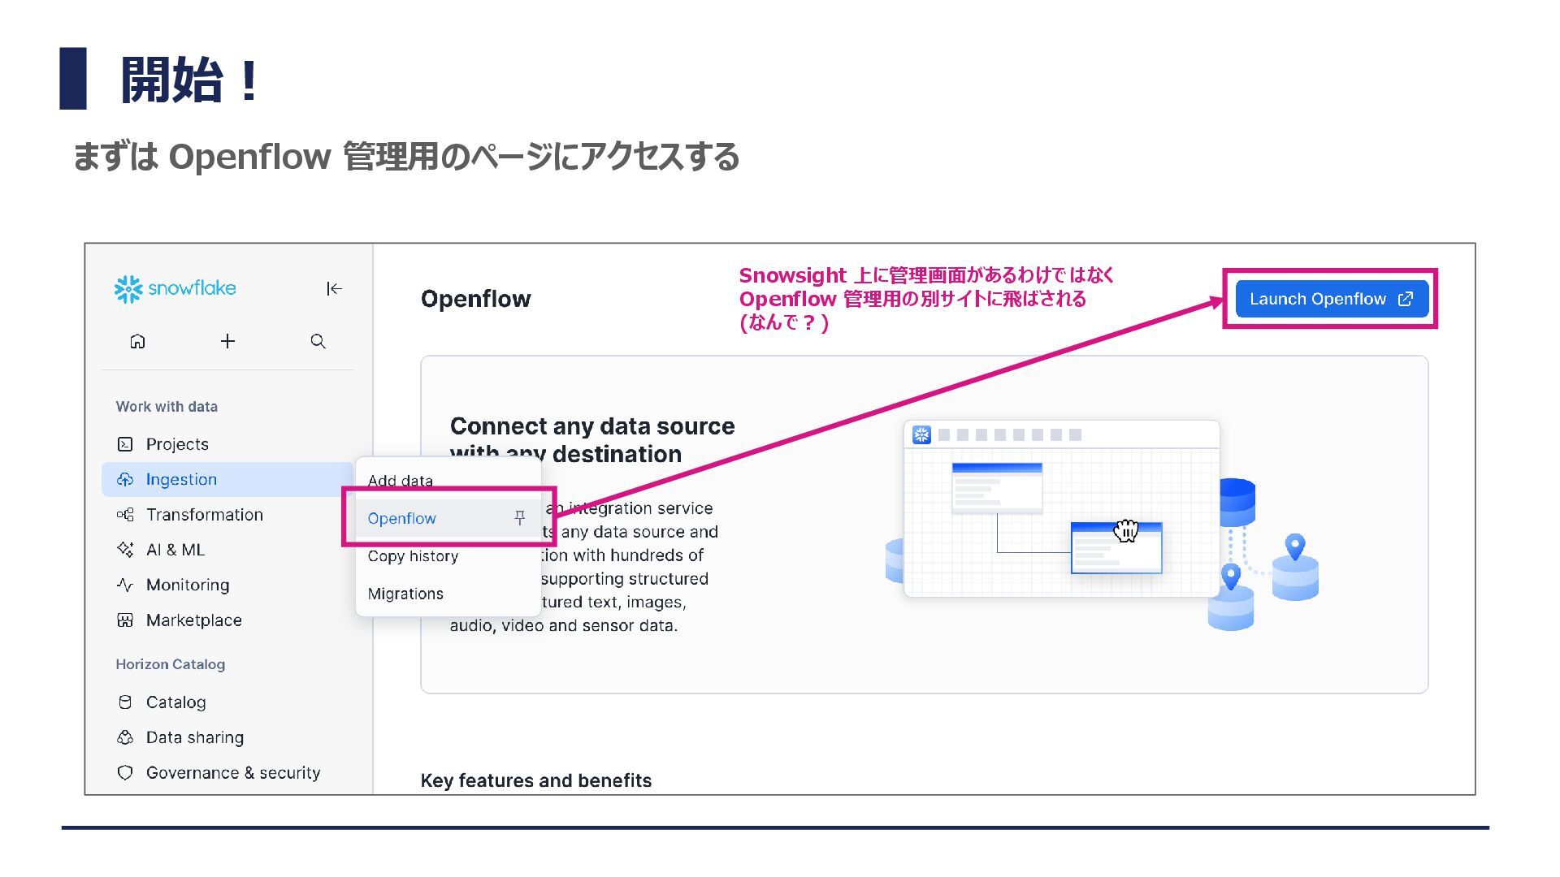The width and height of the screenshot is (1560, 877).
Task: Click the Snowflake logo
Action: [175, 289]
